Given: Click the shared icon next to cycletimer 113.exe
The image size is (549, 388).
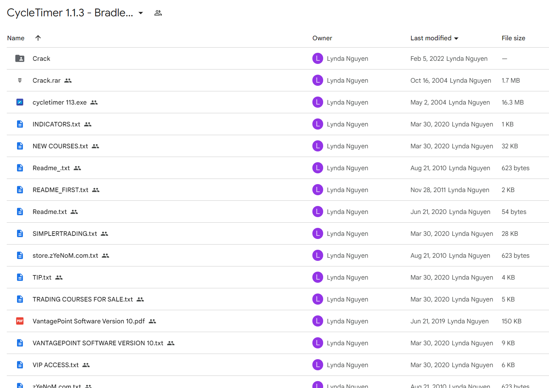Looking at the screenshot, I should pos(94,102).
